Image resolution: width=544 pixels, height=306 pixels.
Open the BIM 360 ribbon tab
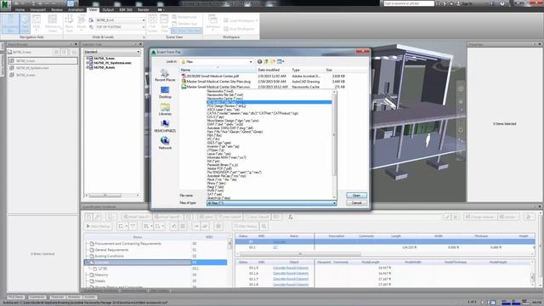tap(126, 9)
